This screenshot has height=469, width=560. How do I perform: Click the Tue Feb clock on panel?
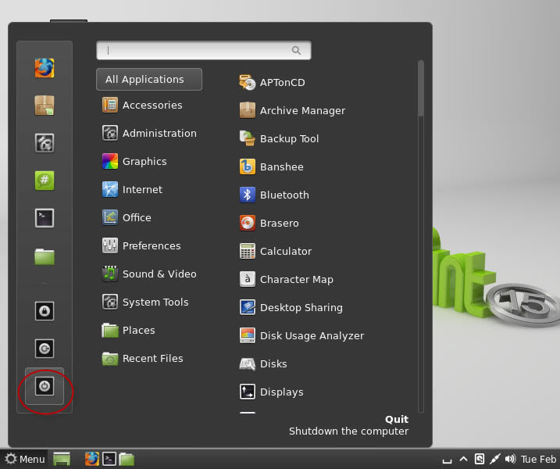click(538, 459)
